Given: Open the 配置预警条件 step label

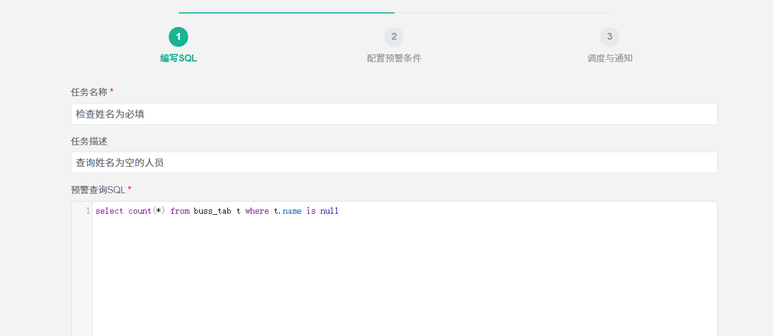Looking at the screenshot, I should click(394, 59).
